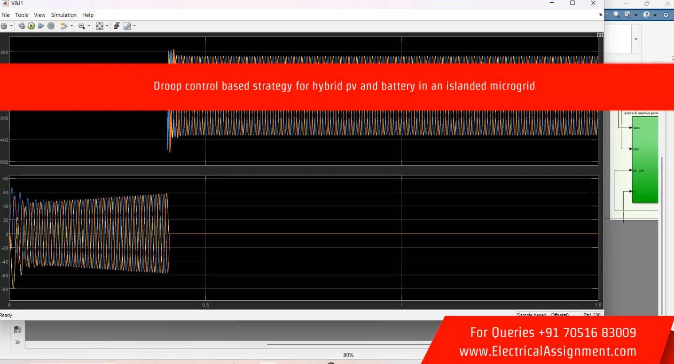Open the Simulation menu

click(64, 15)
